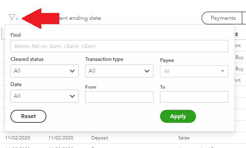Click the Cleared status label

tap(27, 59)
